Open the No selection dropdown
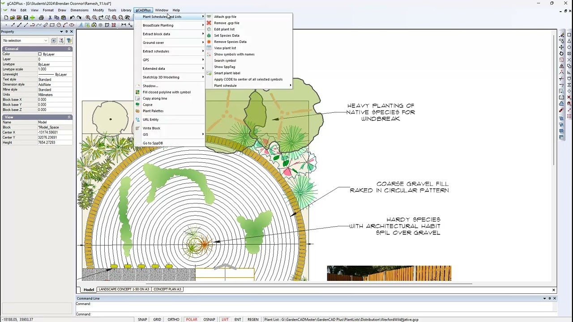This screenshot has height=322, width=573. 26,40
